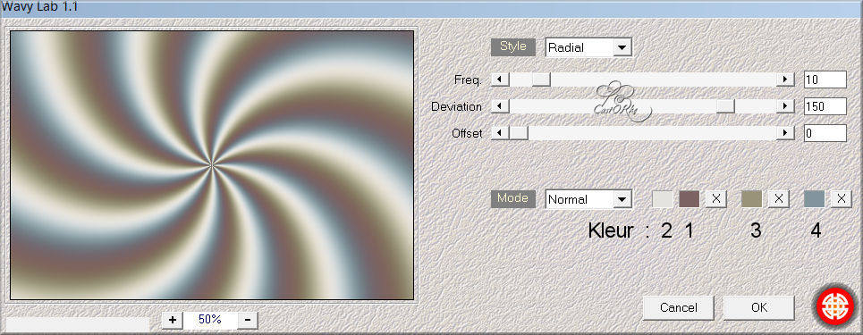Click the Deviation slider handle

[725, 106]
